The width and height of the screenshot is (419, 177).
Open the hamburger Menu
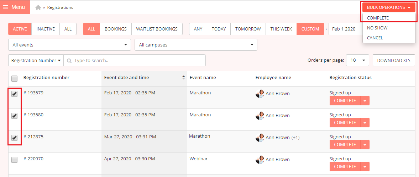[15, 7]
